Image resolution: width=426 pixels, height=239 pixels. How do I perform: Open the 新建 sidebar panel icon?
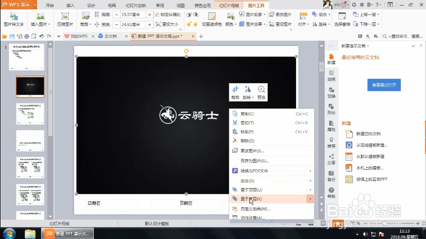(331, 59)
